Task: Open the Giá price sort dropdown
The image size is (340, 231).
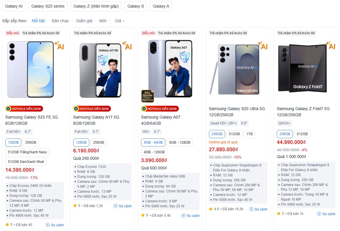Action: click(120, 21)
